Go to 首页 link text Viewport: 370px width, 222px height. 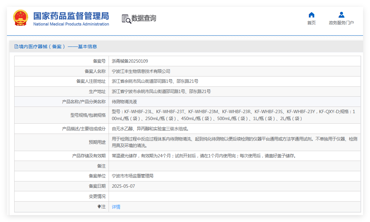click(x=312, y=23)
